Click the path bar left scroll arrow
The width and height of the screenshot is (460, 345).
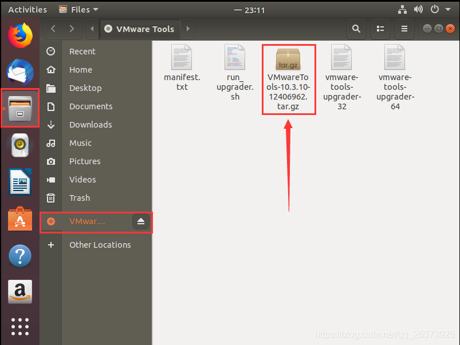click(92, 29)
